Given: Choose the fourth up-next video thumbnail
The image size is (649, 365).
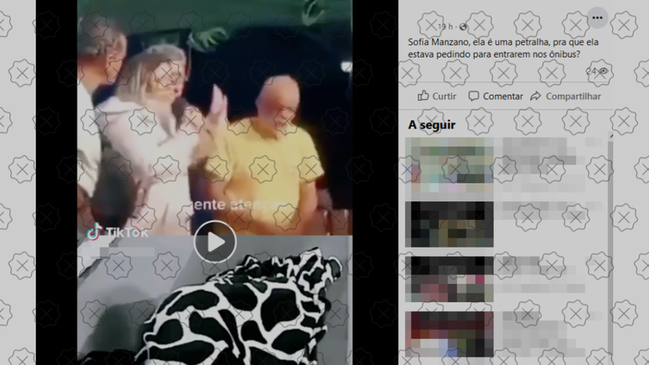Looking at the screenshot, I should [449, 334].
